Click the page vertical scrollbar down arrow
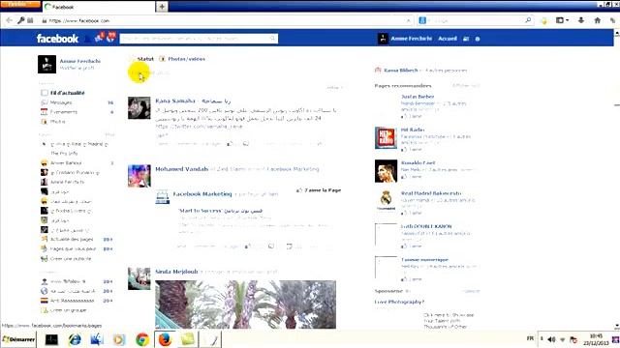Viewport: 620px width, 348px height. click(x=617, y=327)
